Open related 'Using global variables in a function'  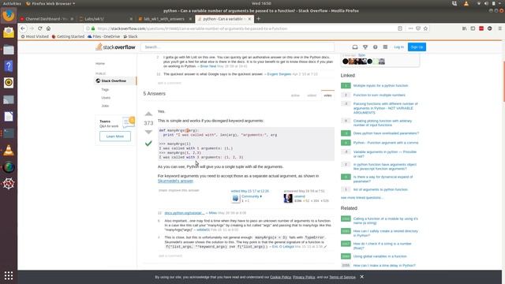380,256
